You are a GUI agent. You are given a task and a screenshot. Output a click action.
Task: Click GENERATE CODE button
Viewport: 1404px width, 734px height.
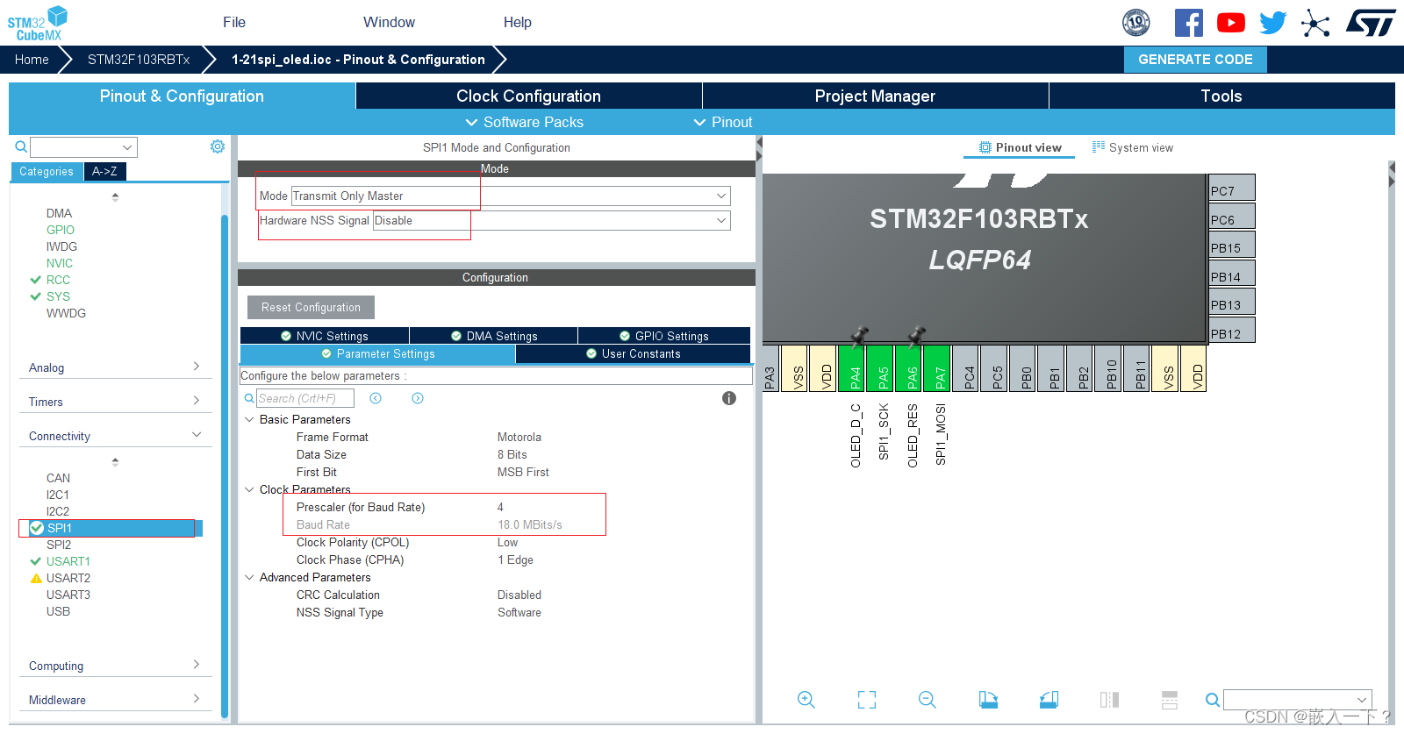tap(1195, 59)
